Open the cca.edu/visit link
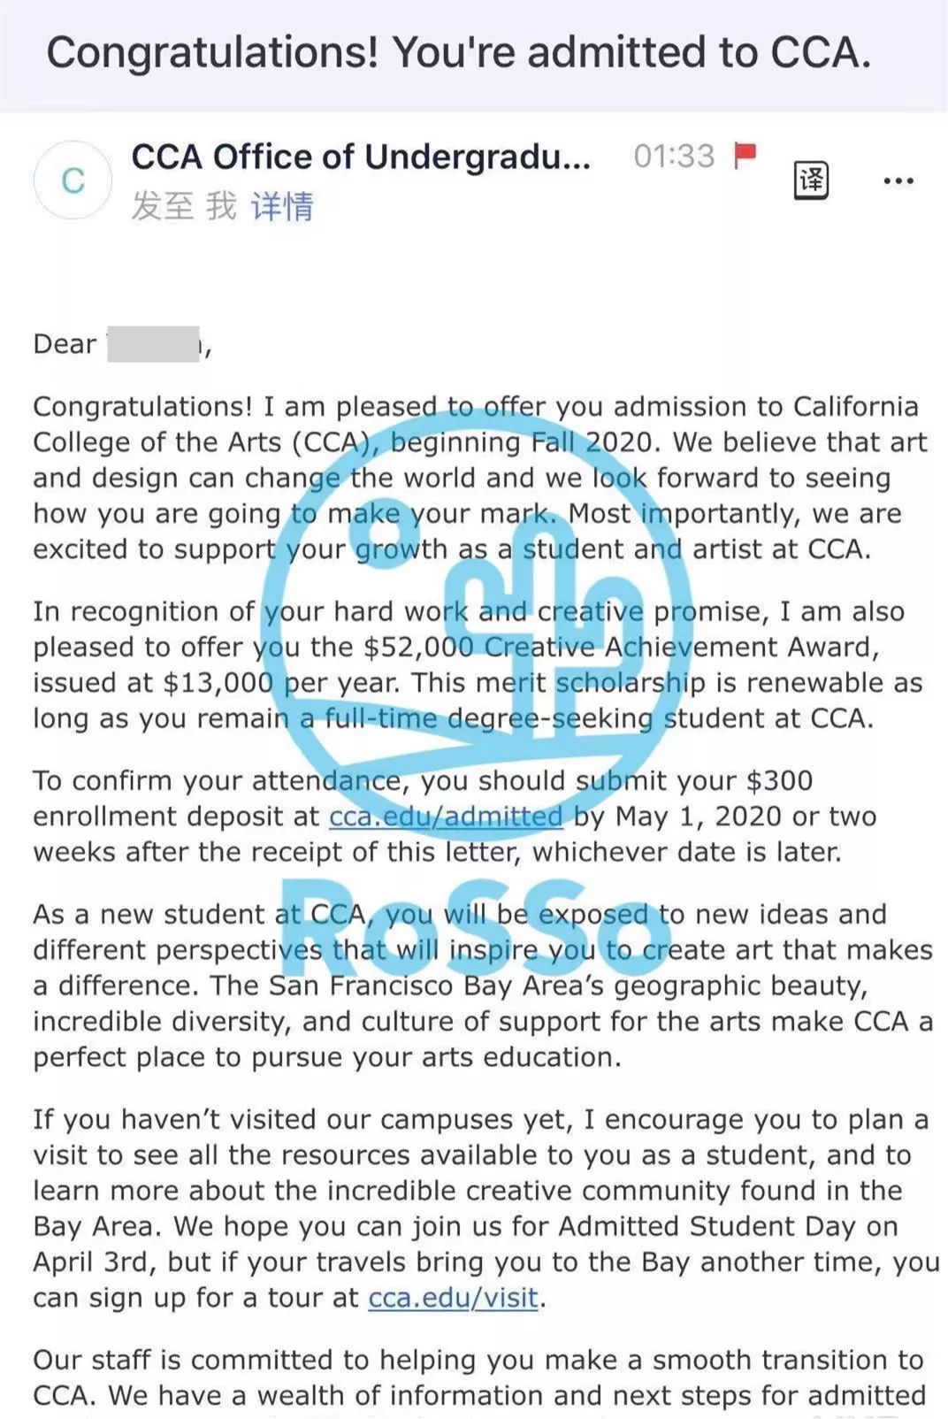 pyautogui.click(x=454, y=1297)
